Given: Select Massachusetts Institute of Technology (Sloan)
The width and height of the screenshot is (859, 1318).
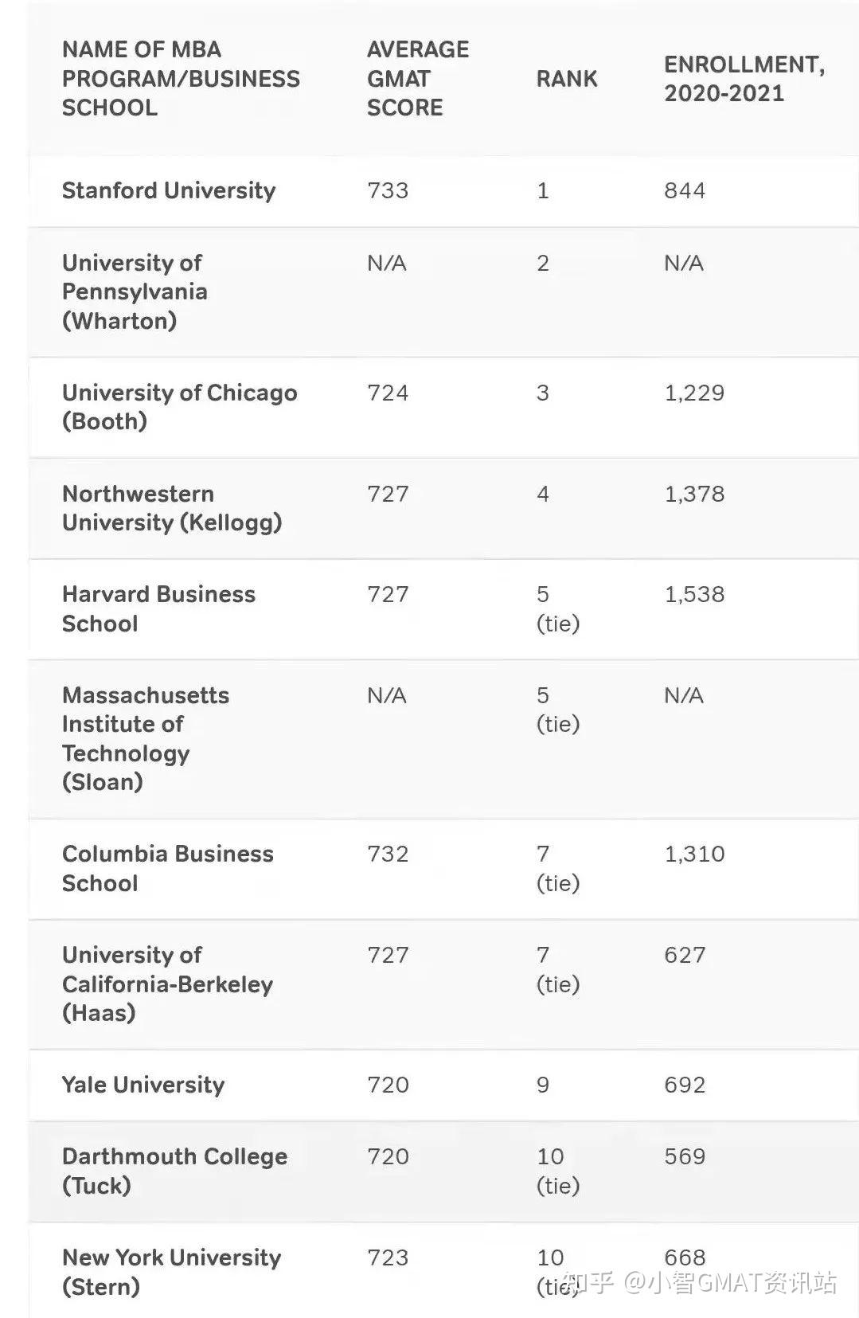Looking at the screenshot, I should pos(145,738).
